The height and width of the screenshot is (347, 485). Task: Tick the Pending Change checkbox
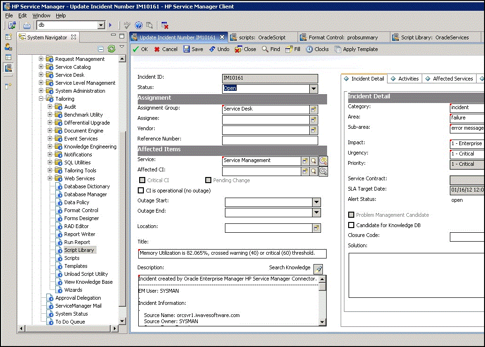208,180
